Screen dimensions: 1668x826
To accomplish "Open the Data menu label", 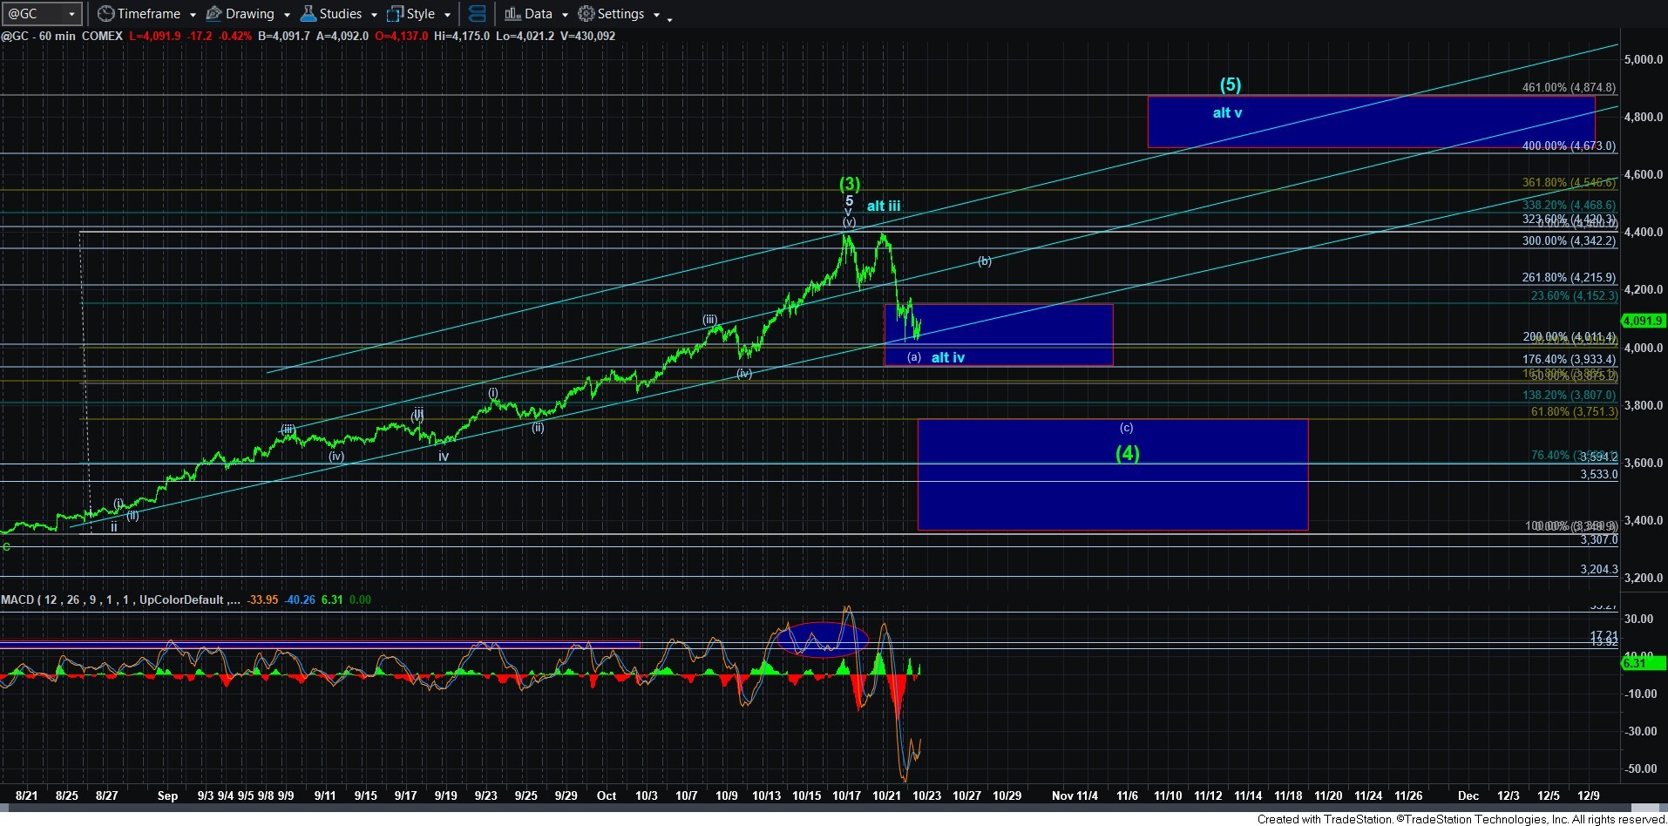I will [538, 14].
